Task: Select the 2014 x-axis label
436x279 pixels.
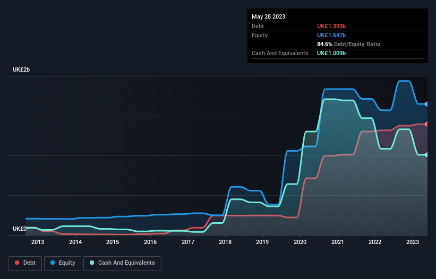Action: tap(75, 242)
